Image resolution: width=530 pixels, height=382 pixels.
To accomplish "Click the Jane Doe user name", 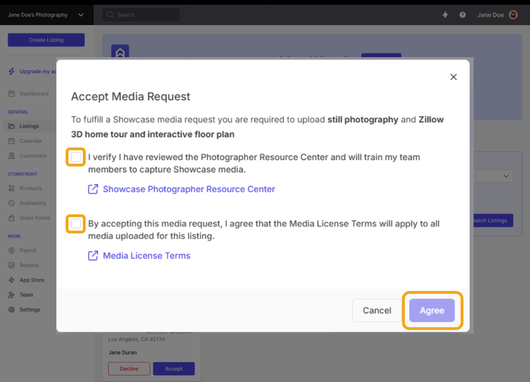I will tap(490, 15).
